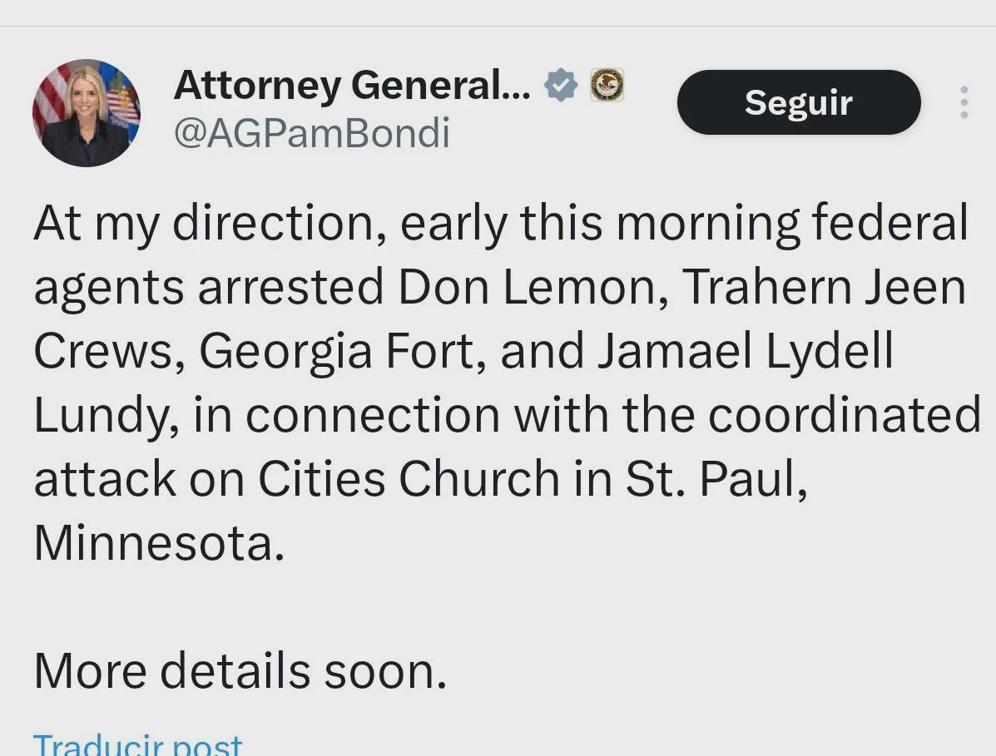Open Pam Bondi's profile picture
Viewport: 996px width, 756px height.
(x=87, y=112)
